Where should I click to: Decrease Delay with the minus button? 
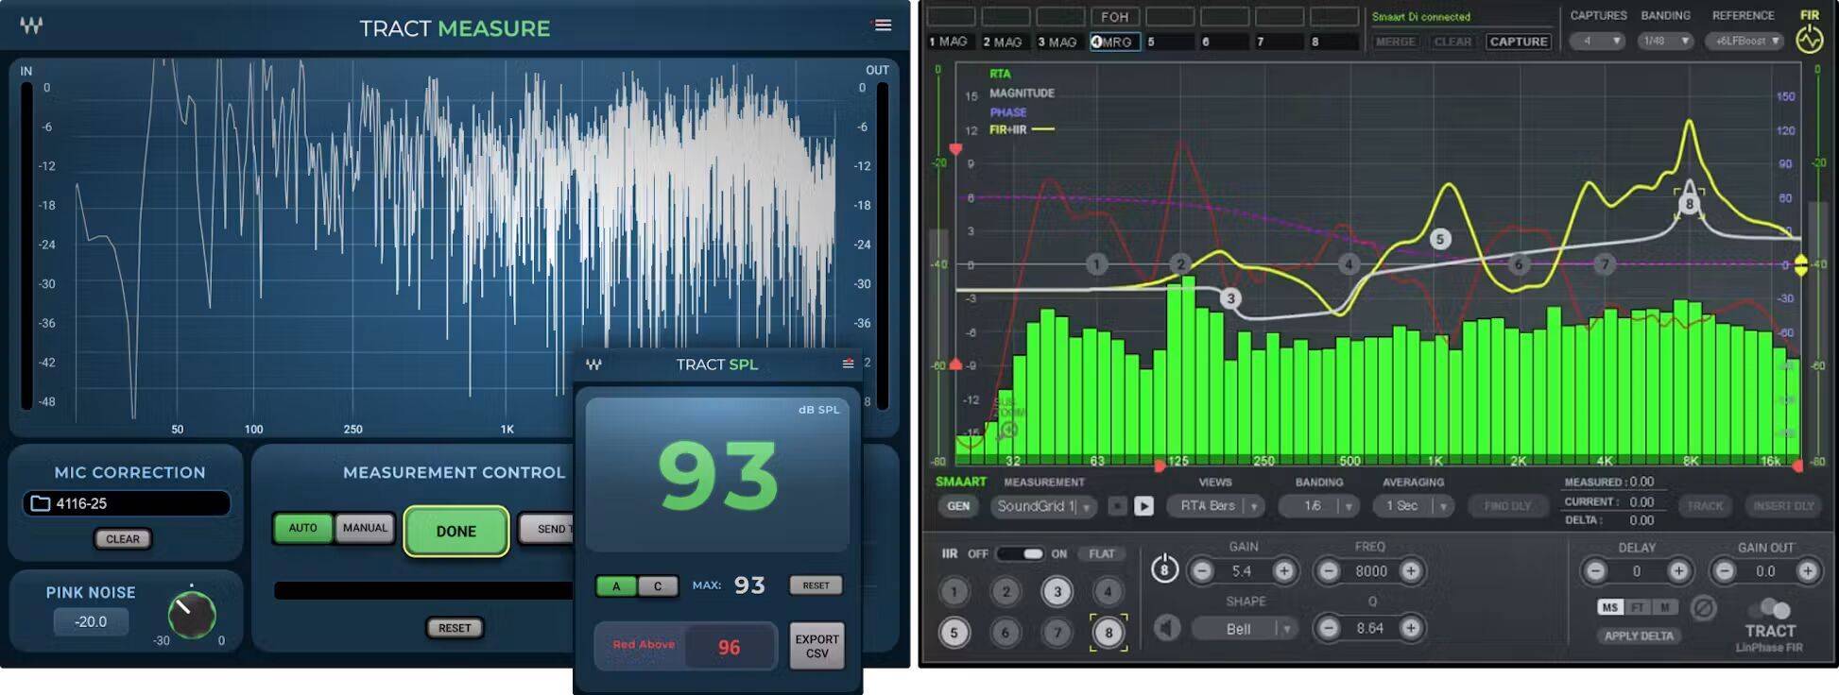pyautogui.click(x=1595, y=570)
